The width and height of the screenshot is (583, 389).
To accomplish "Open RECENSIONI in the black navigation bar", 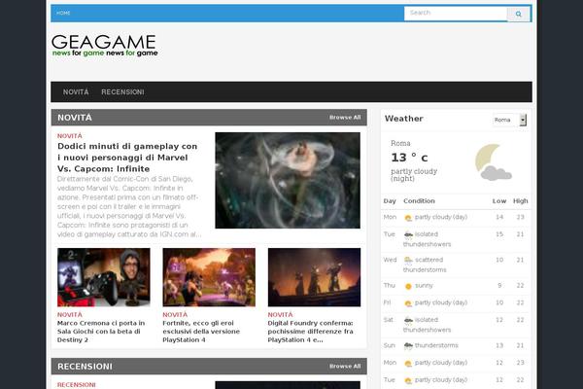I will (122, 92).
